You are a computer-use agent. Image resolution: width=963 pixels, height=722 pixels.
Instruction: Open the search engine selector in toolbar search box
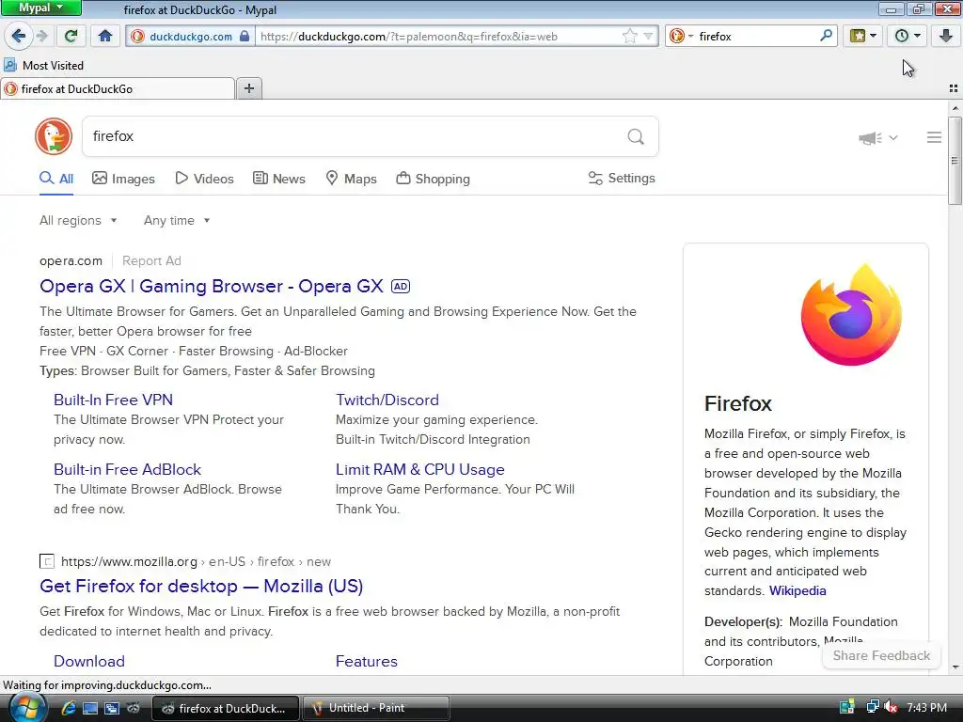pos(681,37)
